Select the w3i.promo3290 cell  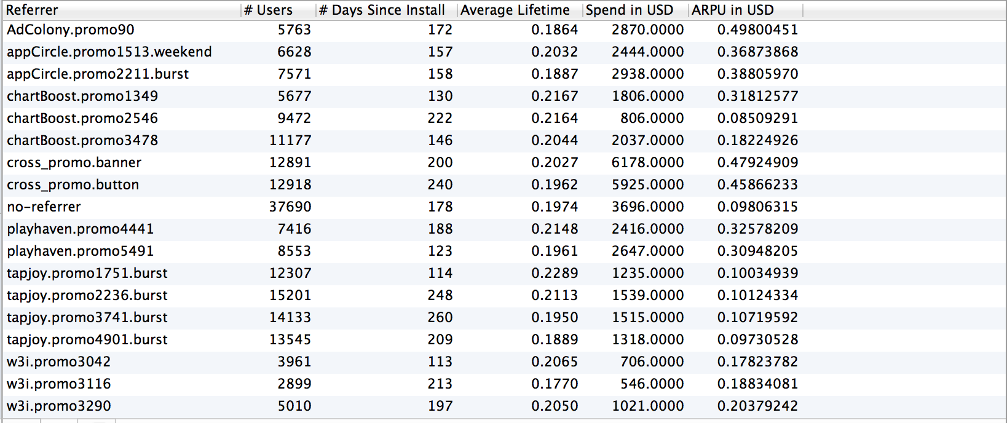[x=59, y=406]
